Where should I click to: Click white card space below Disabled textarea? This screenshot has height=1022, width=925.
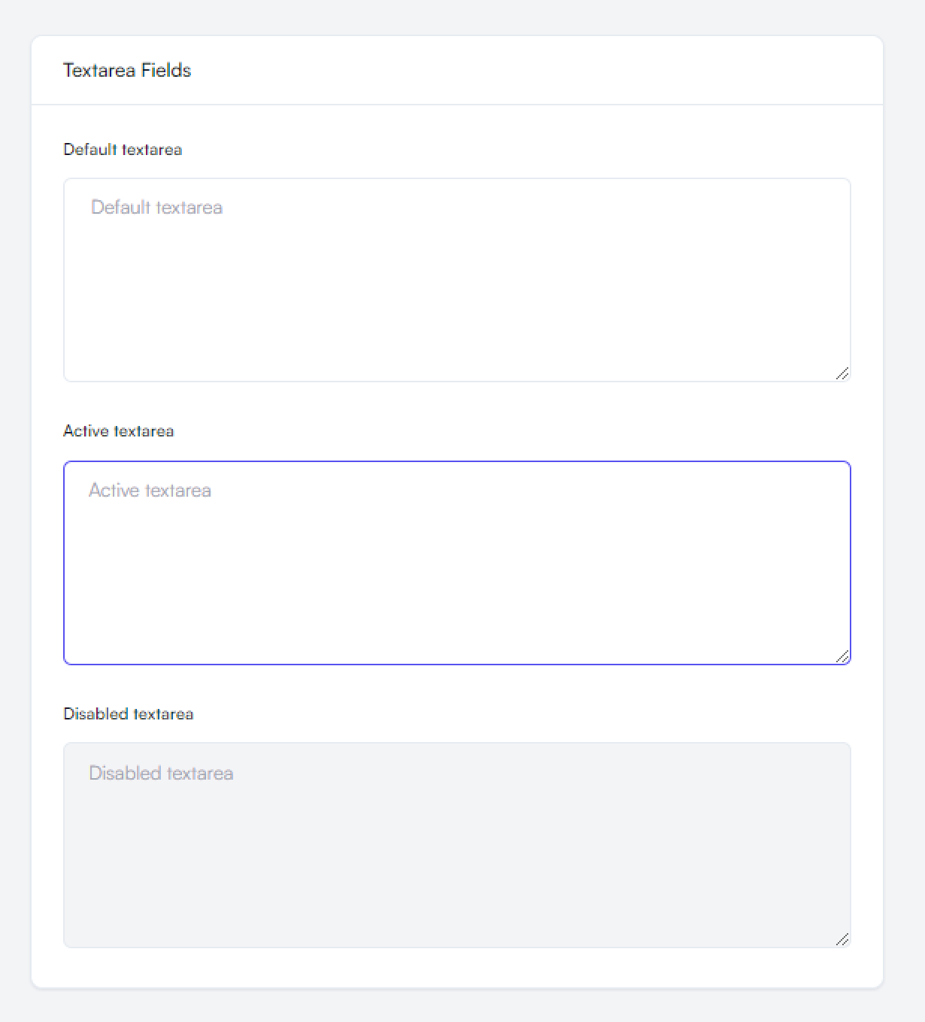(457, 968)
